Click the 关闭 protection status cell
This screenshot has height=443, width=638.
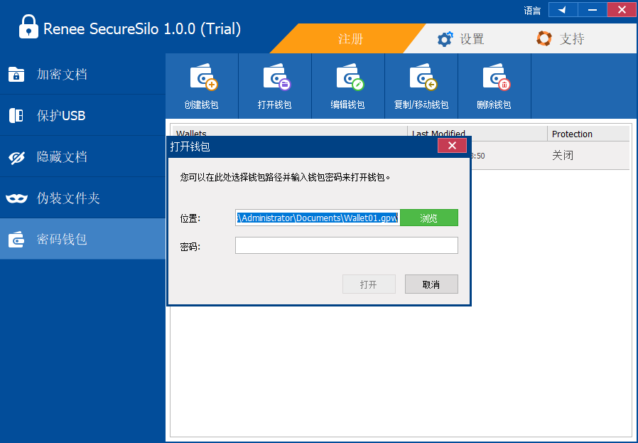point(563,155)
